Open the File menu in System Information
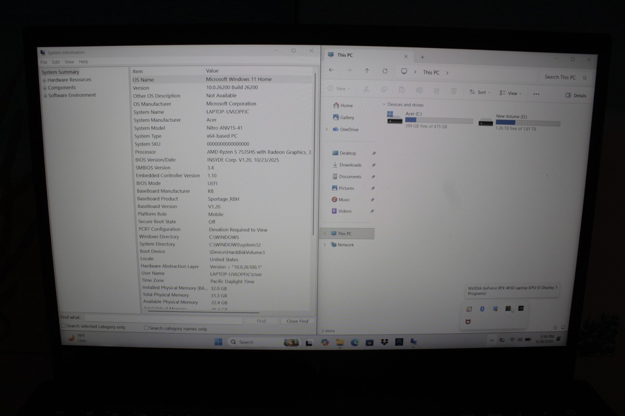This screenshot has height=416, width=625. point(44,62)
